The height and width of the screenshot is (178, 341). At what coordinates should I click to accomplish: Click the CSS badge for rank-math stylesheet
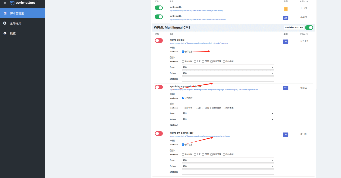[x=285, y=18]
